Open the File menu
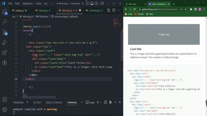207x116 pixels. coord(10,4)
